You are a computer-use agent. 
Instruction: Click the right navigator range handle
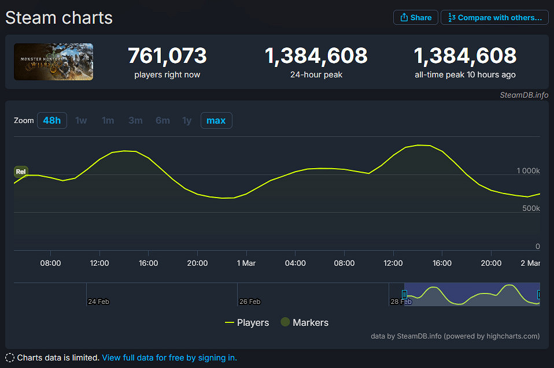[x=539, y=294]
